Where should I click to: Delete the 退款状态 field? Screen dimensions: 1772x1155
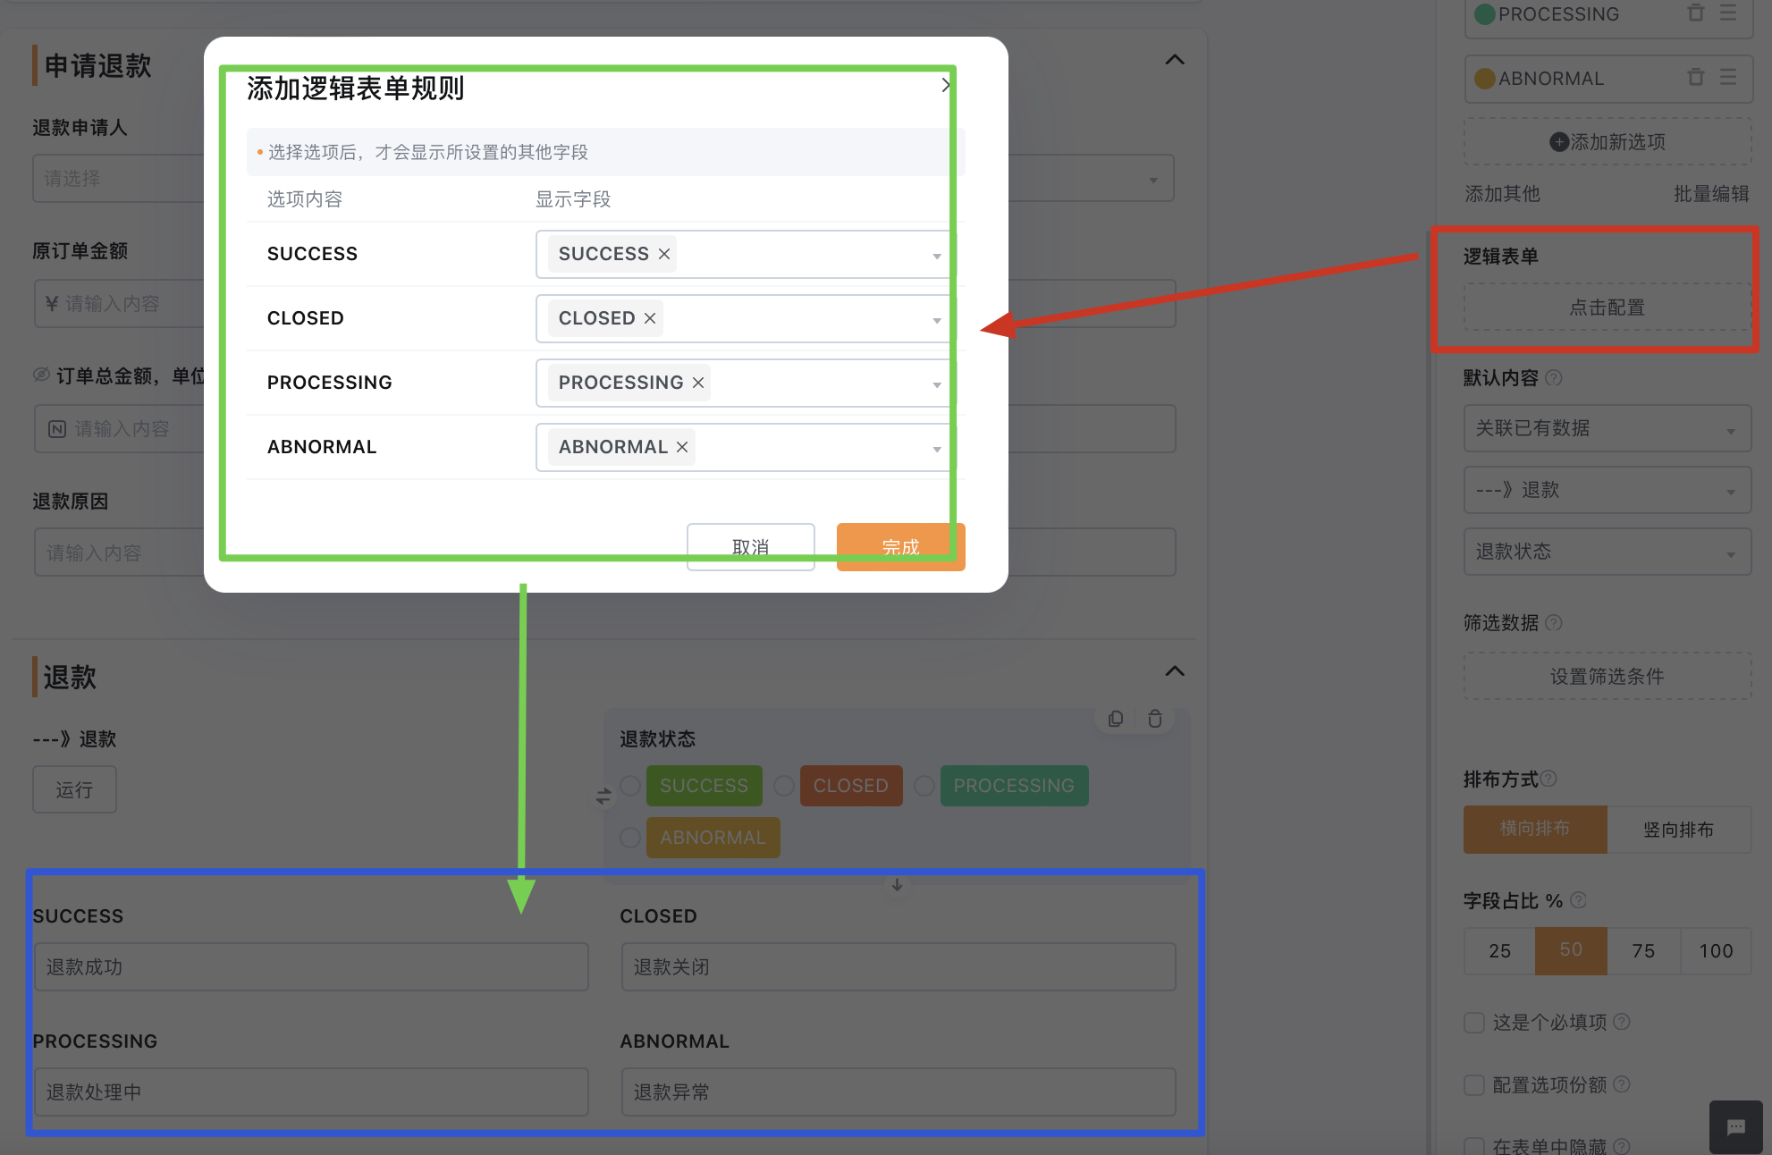(x=1155, y=719)
